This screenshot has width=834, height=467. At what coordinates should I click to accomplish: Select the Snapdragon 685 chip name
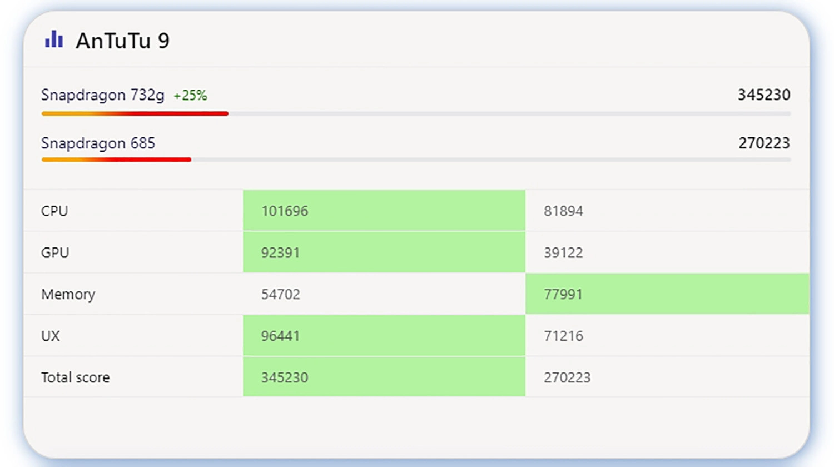(x=98, y=143)
